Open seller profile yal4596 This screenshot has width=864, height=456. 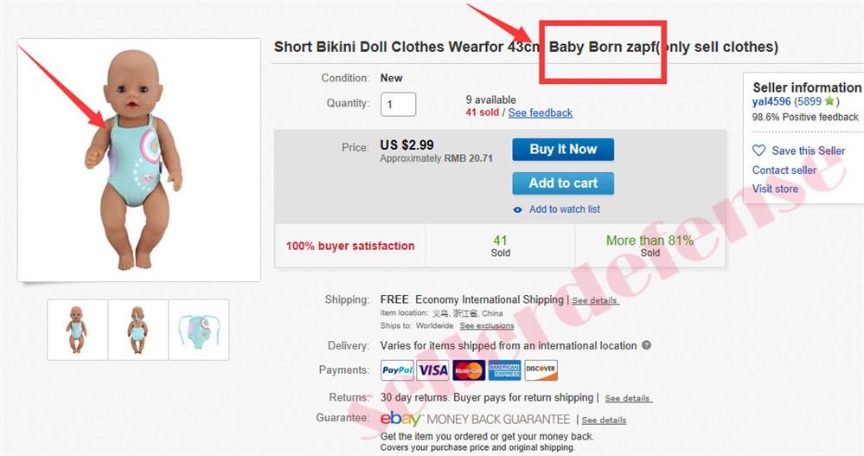(x=771, y=101)
